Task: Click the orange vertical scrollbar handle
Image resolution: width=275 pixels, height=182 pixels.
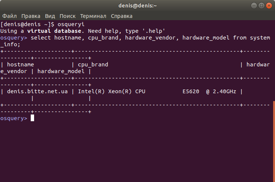Action: pyautogui.click(x=274, y=141)
